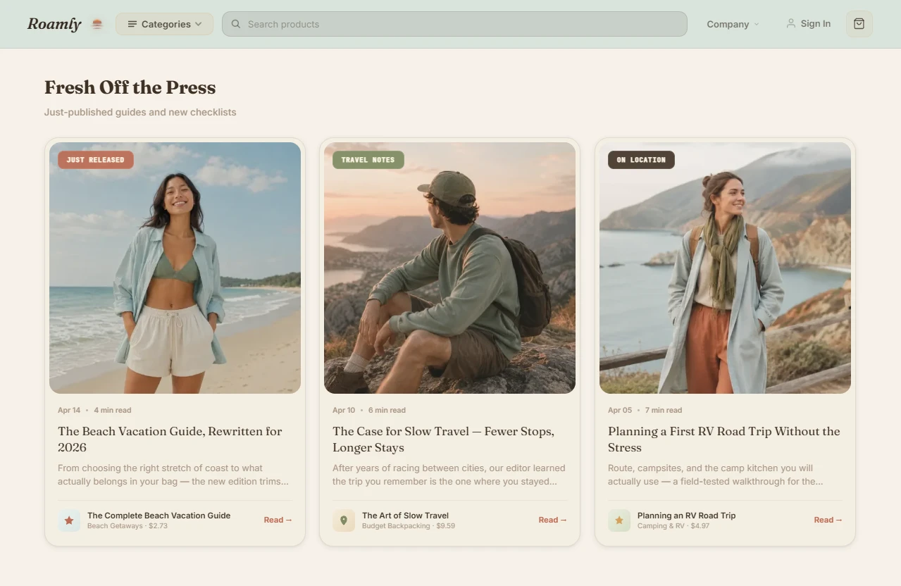Open the Categories dropdown
Screen dimensions: 901x586
pyautogui.click(x=164, y=24)
